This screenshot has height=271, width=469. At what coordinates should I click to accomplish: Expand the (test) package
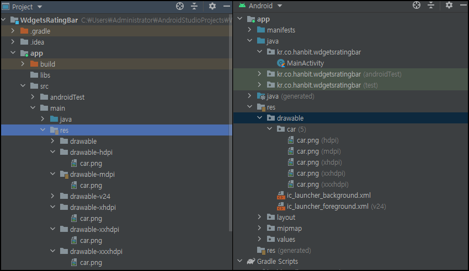click(260, 85)
